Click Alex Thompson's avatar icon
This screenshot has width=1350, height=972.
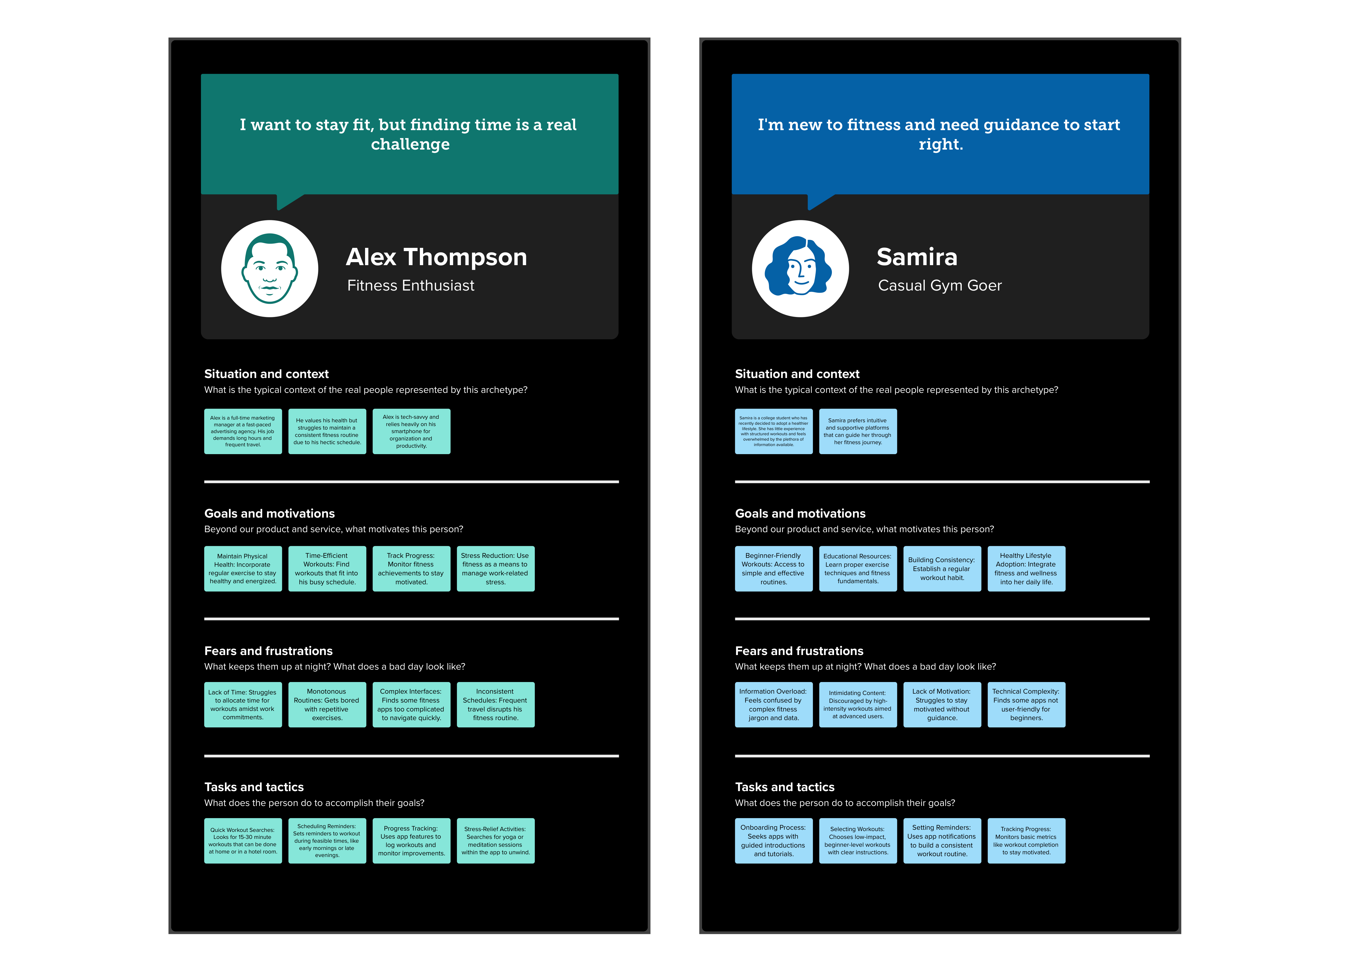click(270, 268)
